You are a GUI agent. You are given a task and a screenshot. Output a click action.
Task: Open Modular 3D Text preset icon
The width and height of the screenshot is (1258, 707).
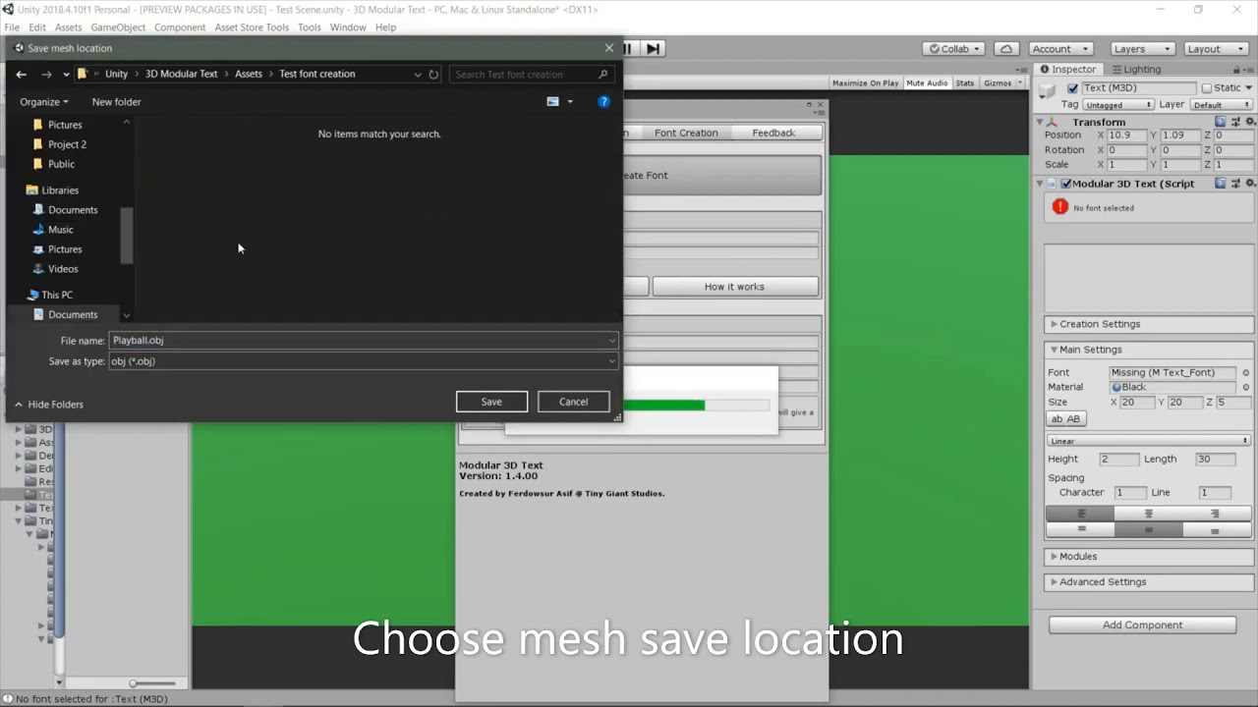pyautogui.click(x=1234, y=184)
